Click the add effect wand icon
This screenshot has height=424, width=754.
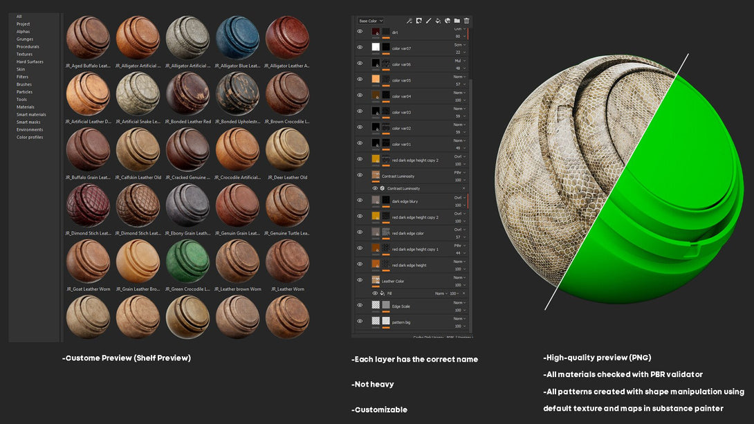410,21
